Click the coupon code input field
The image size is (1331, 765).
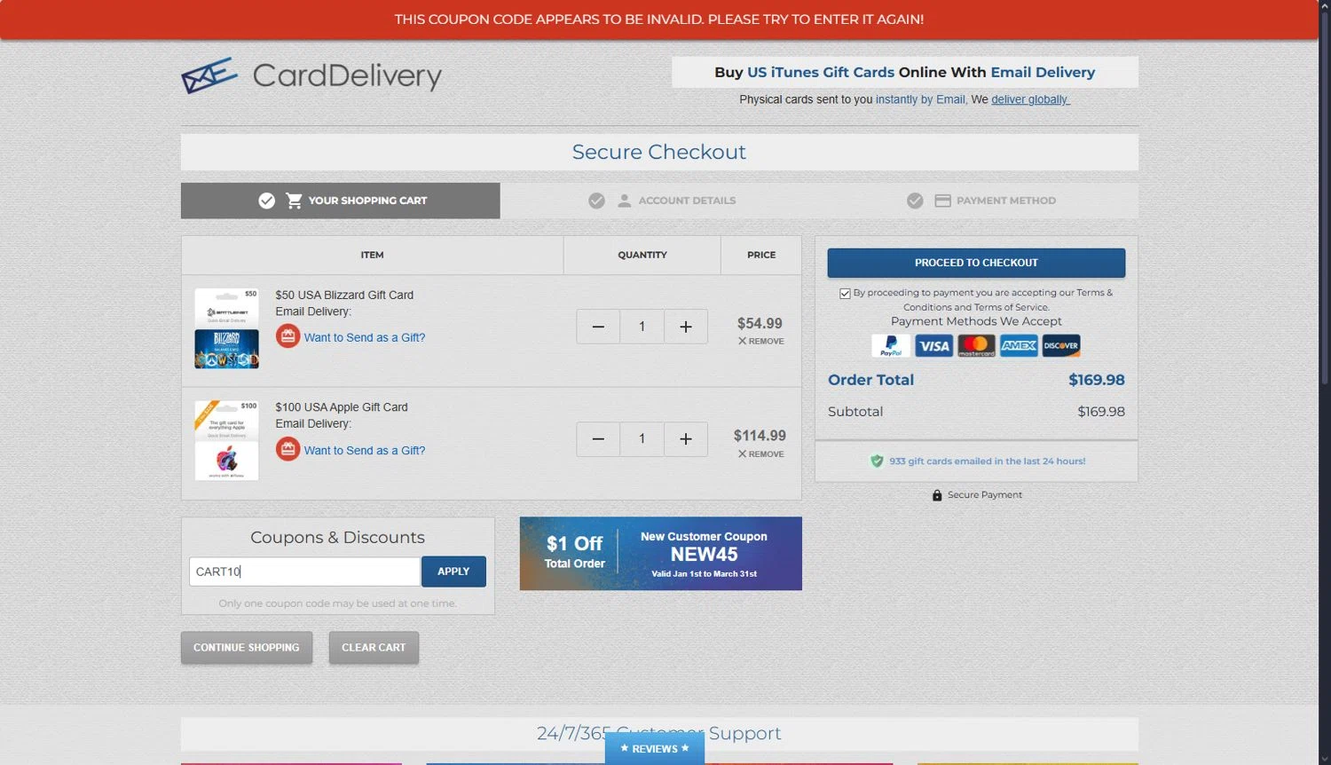coord(304,572)
